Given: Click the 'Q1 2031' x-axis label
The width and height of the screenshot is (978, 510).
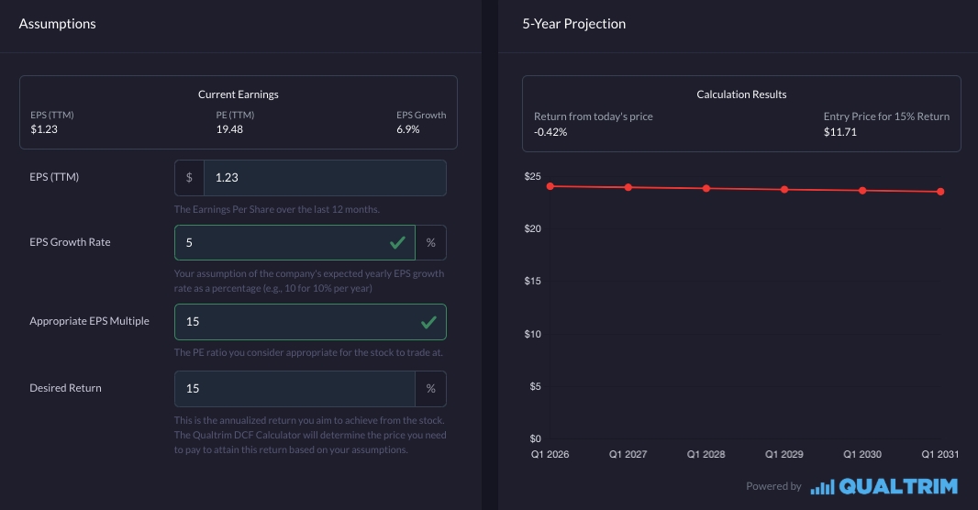Looking at the screenshot, I should point(940,455).
